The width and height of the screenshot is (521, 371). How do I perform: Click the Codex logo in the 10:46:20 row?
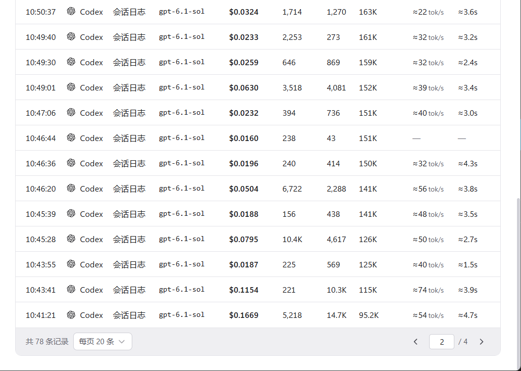(x=71, y=189)
